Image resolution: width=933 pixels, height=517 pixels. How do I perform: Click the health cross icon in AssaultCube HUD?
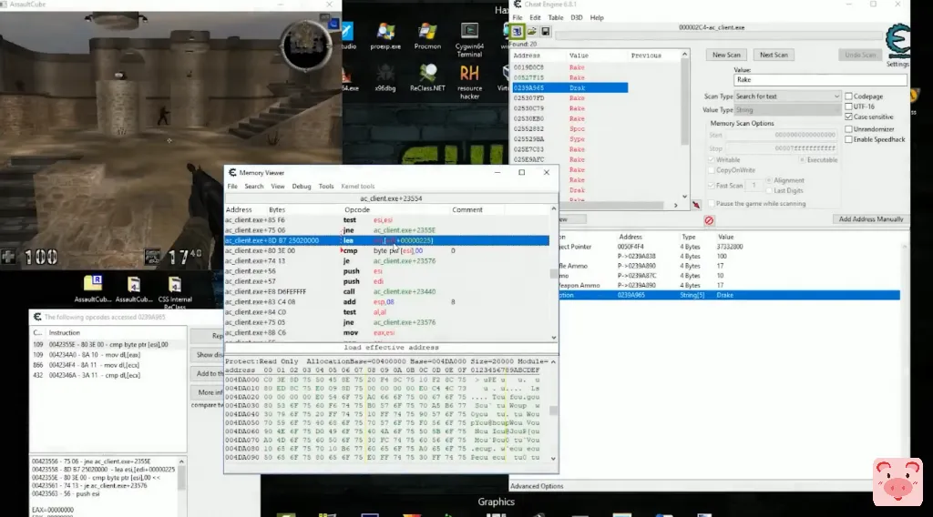(8, 256)
